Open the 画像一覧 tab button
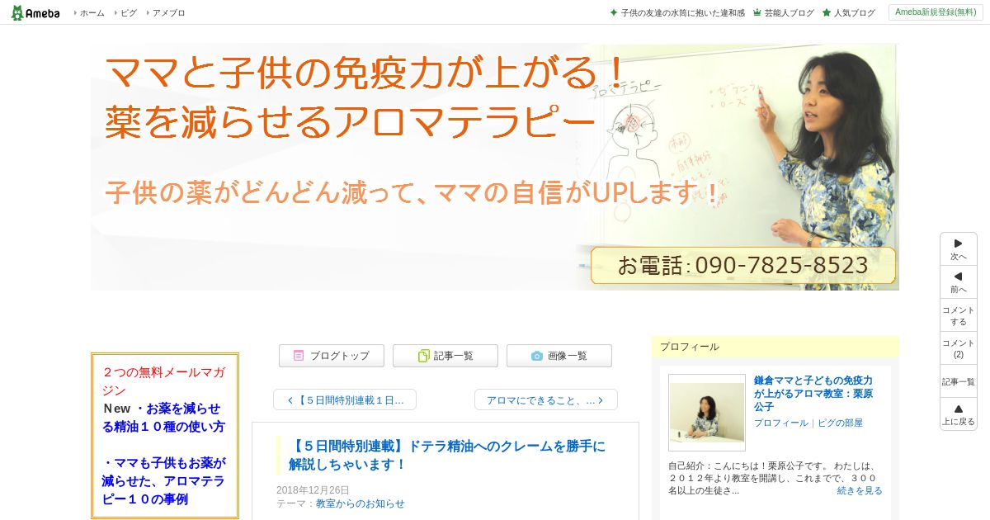The width and height of the screenshot is (990, 520). (559, 356)
